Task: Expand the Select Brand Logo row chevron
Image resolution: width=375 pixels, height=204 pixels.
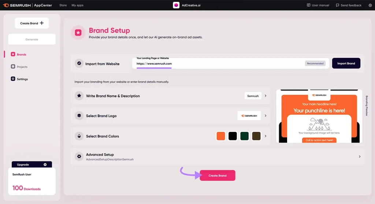Action: click(x=265, y=116)
